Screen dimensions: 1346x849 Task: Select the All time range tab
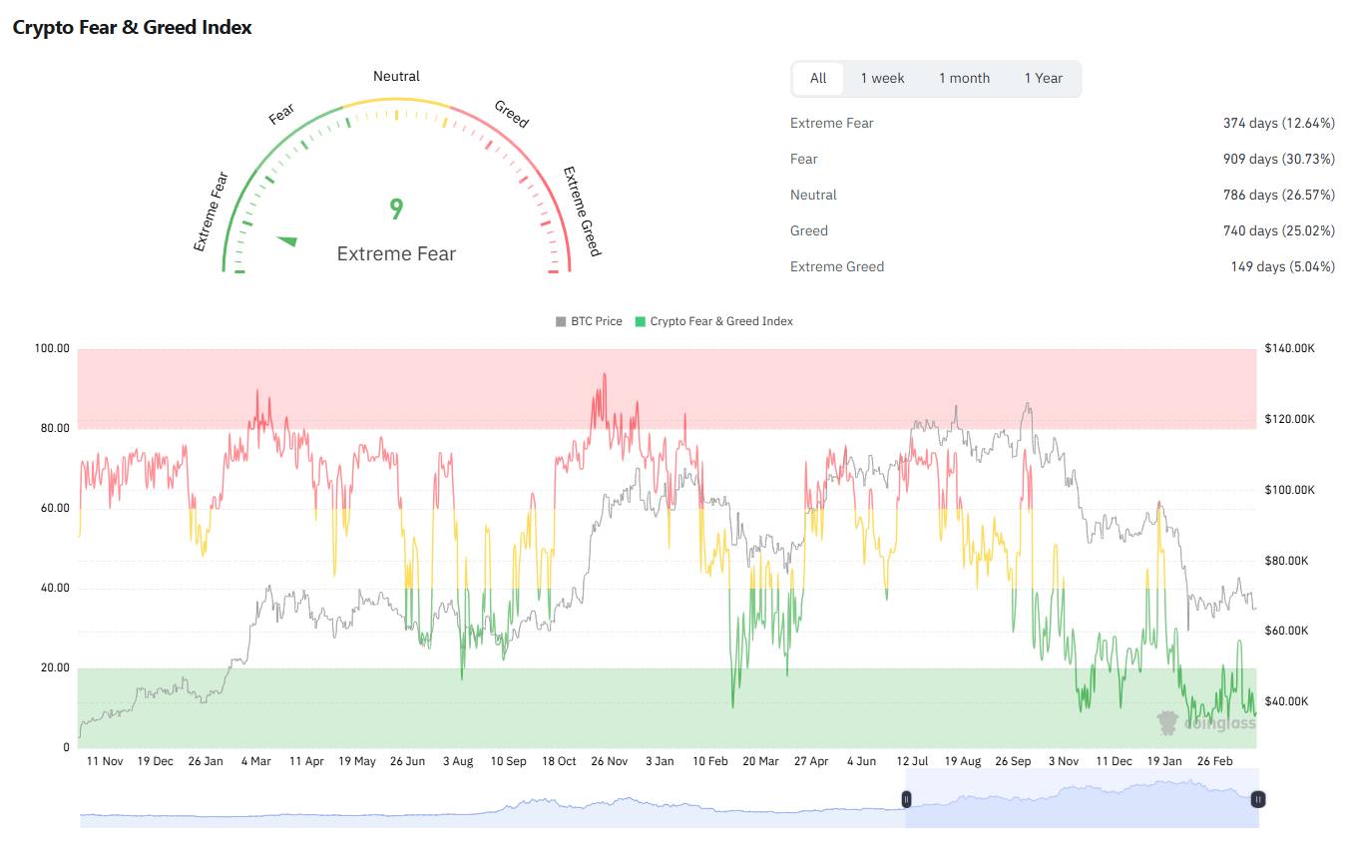[x=818, y=79]
